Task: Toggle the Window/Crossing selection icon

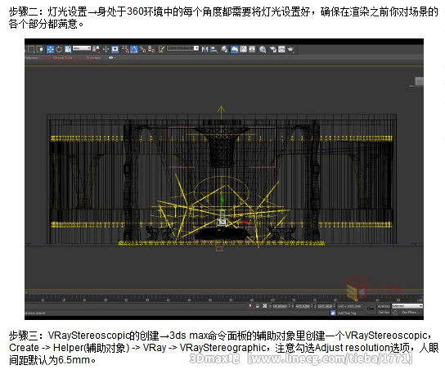Action: coord(40,49)
